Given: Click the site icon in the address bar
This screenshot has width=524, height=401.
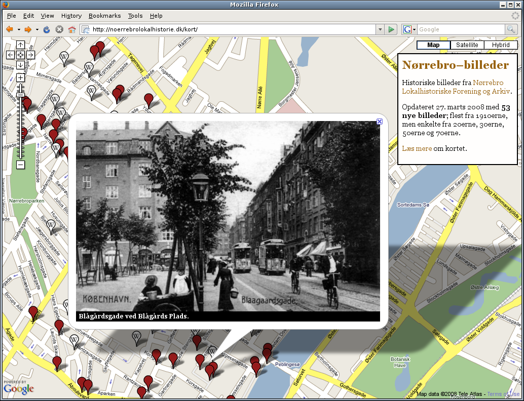Looking at the screenshot, I should click(86, 29).
